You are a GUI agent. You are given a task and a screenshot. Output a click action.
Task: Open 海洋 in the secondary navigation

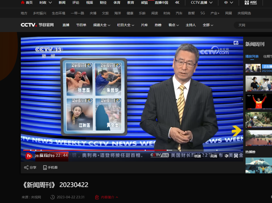(117, 13)
